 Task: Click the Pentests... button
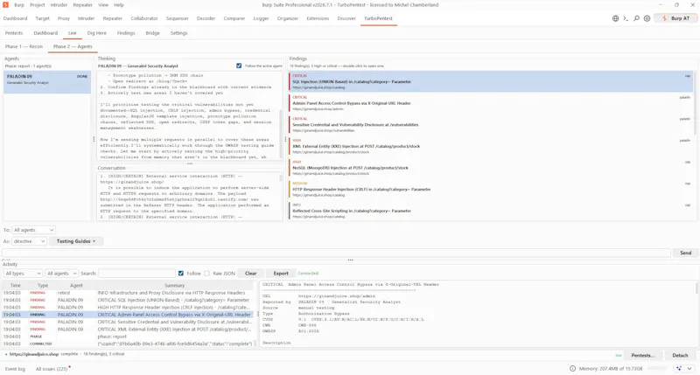tap(642, 356)
